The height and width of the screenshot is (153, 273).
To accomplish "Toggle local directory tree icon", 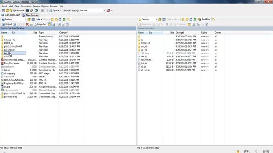I will (69, 20).
